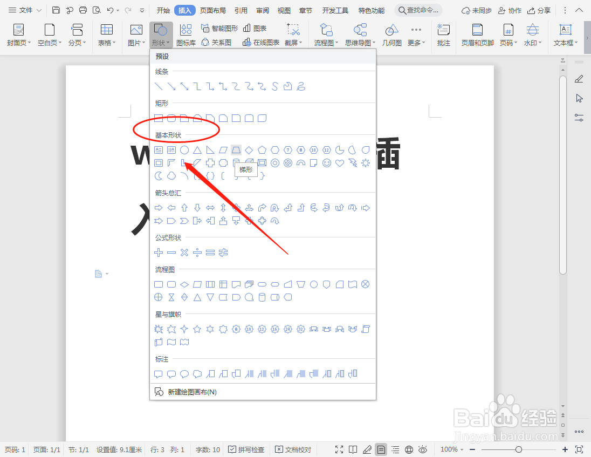Click the 页眉和页脚 button
Screen dimensions: 591x457
pyautogui.click(x=478, y=35)
